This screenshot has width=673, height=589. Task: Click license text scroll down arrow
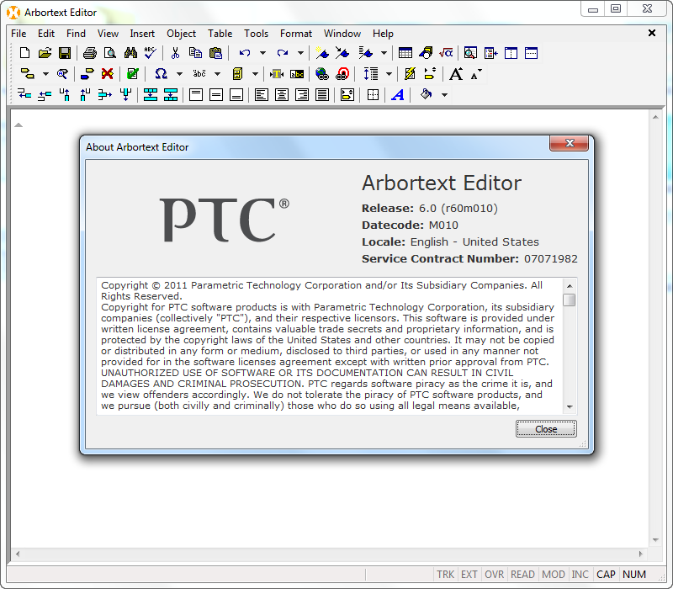570,407
